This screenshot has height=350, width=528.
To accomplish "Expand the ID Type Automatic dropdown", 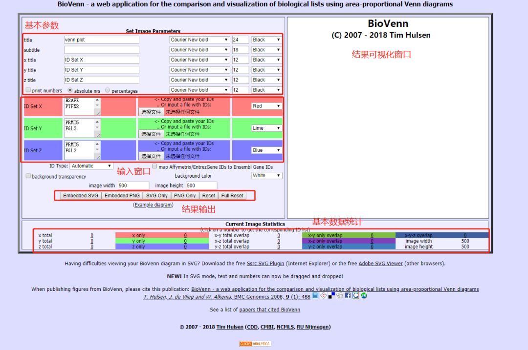I will coord(91,166).
